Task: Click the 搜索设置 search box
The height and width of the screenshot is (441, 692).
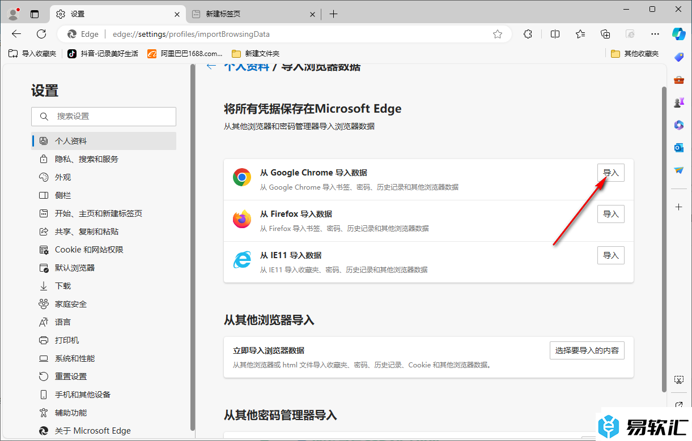Action: [x=104, y=116]
